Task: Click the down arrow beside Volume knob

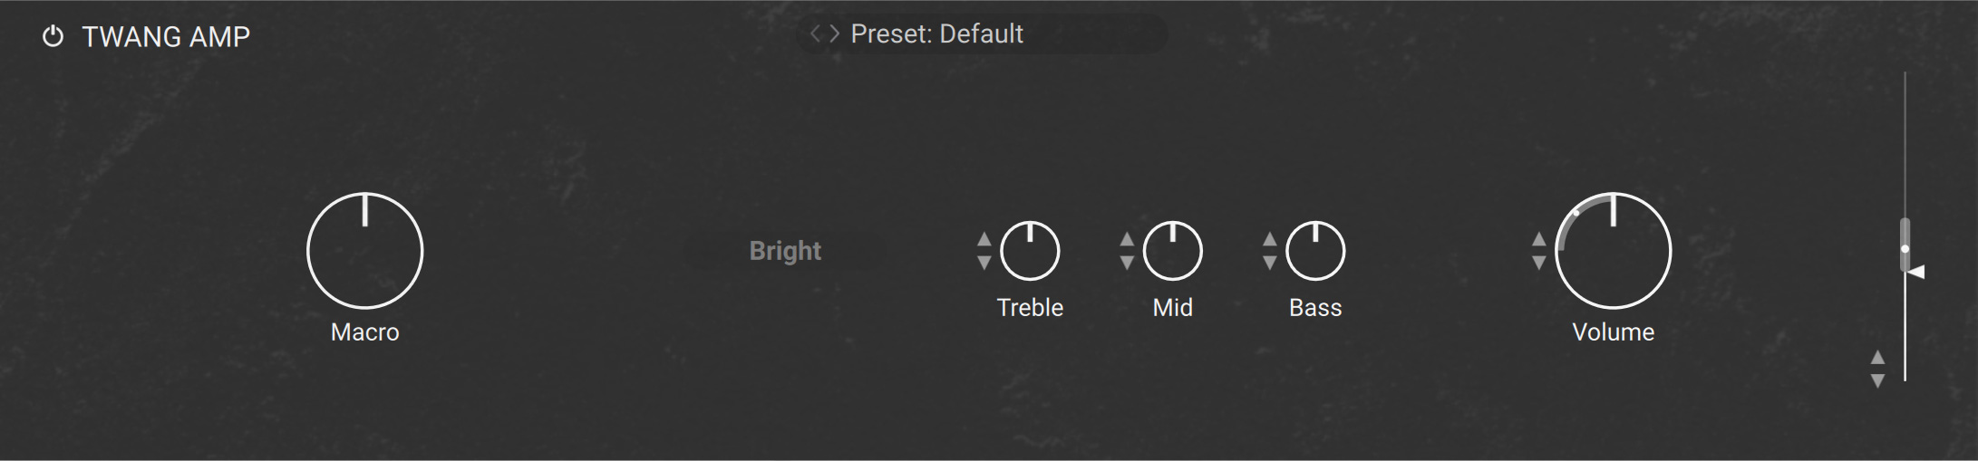Action: coord(1538,263)
